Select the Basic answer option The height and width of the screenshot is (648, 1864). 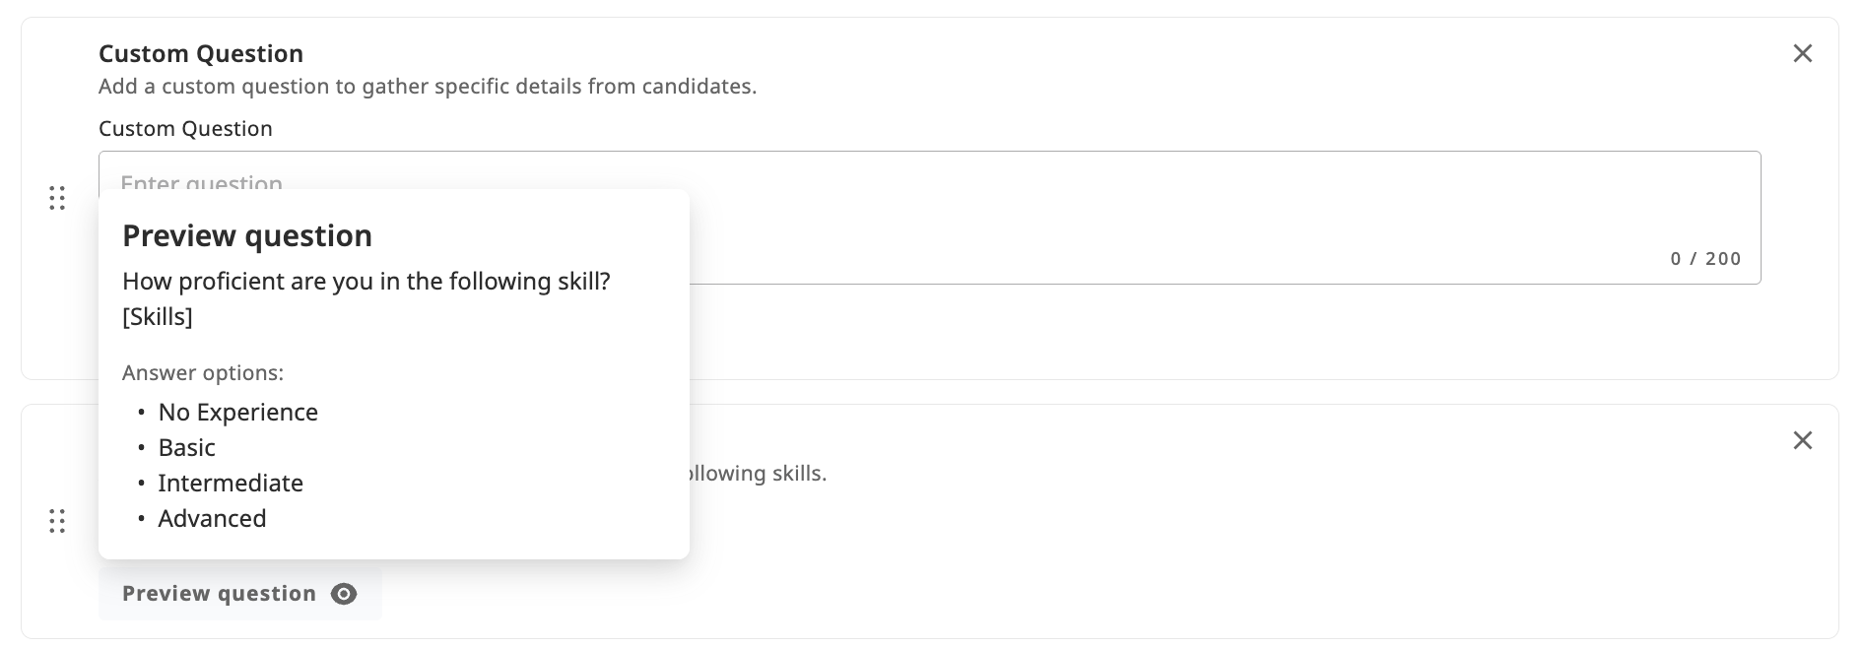pyautogui.click(x=186, y=448)
